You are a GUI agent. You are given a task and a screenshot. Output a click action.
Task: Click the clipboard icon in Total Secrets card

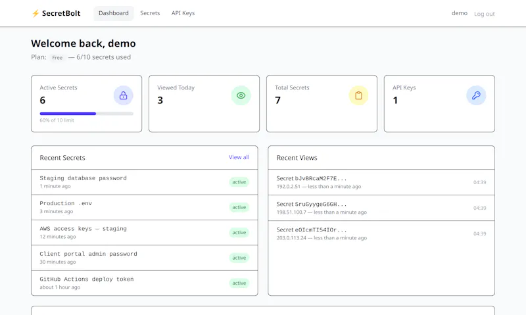pyautogui.click(x=358, y=95)
